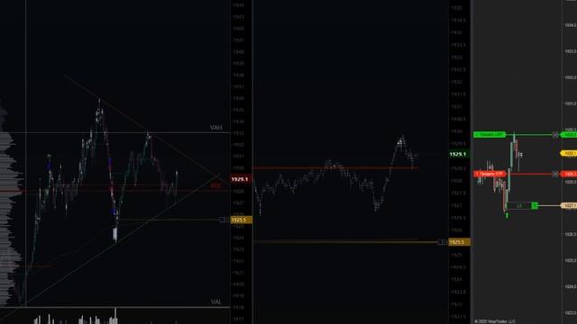Click the yellow 1925.5 price label on middle chart
This screenshot has height=324, width=577.
pos(459,242)
